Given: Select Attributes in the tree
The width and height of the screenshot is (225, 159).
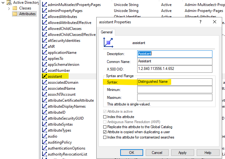Looking at the screenshot, I should coord(27,14).
